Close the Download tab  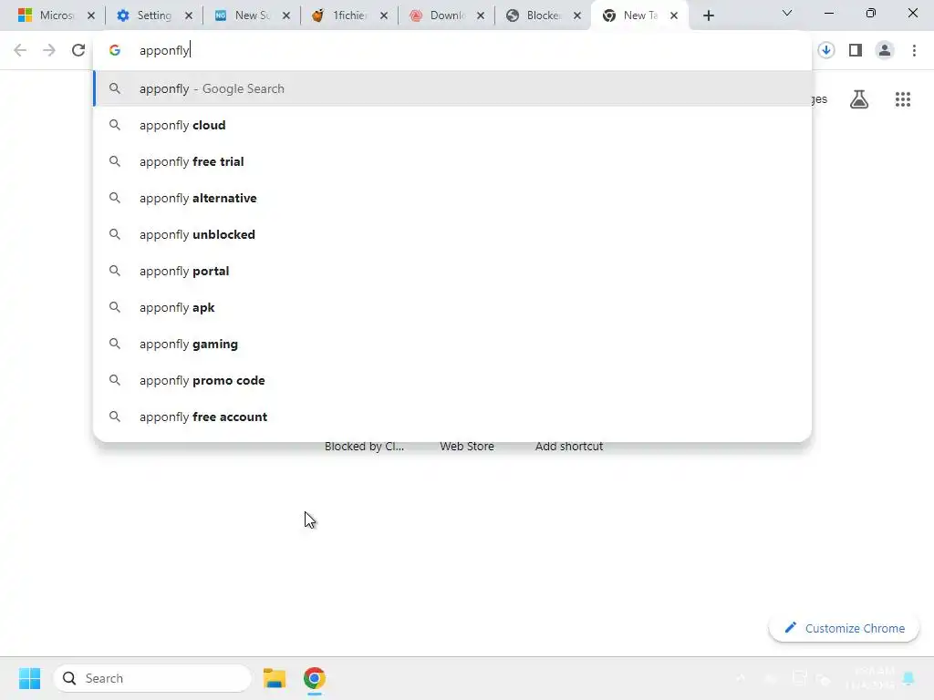(x=481, y=15)
